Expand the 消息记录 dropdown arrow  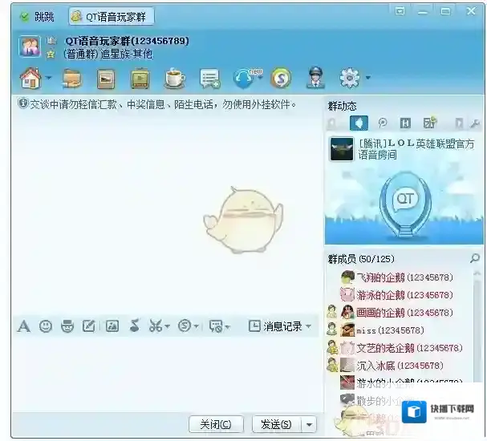coord(309,326)
